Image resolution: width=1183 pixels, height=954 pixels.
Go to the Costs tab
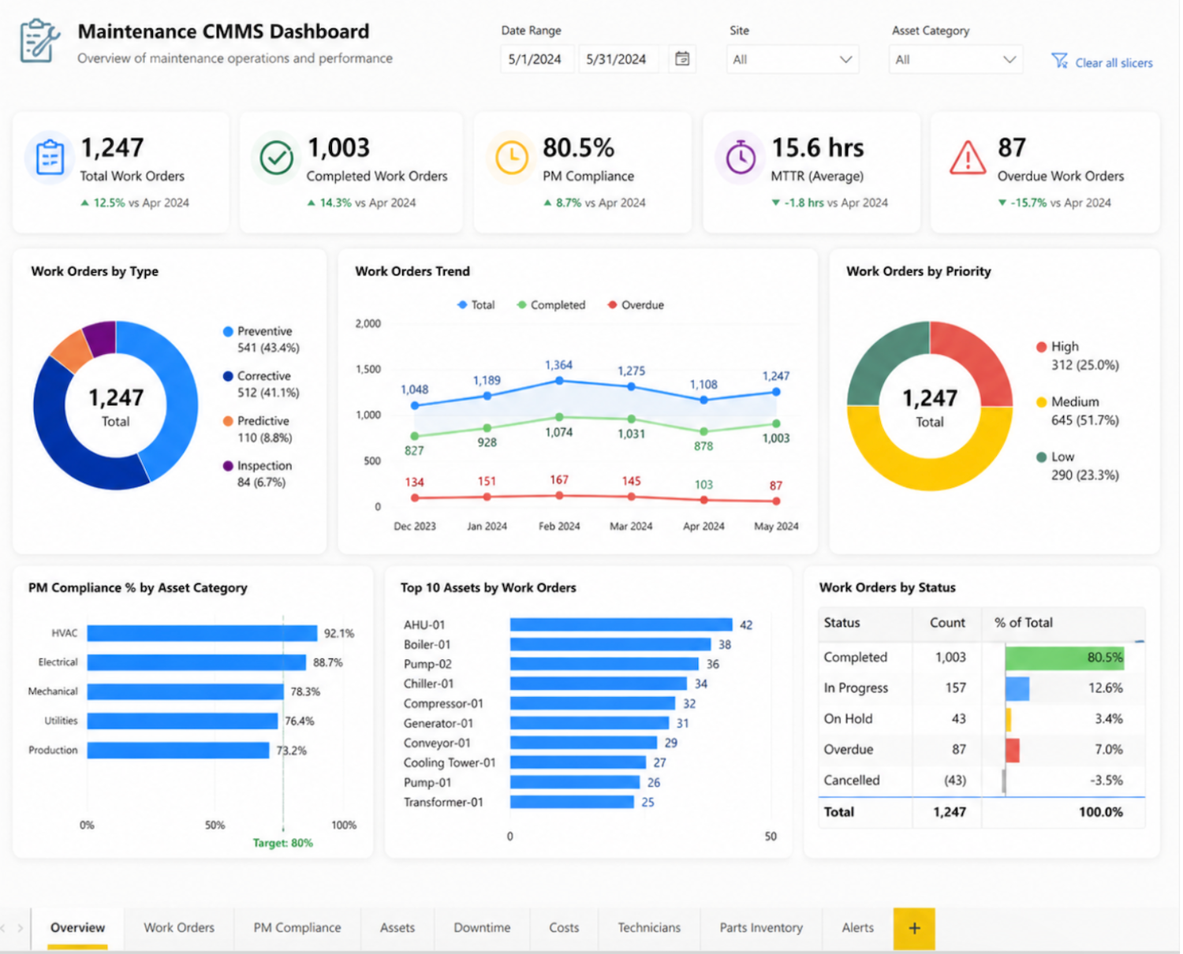click(x=564, y=928)
